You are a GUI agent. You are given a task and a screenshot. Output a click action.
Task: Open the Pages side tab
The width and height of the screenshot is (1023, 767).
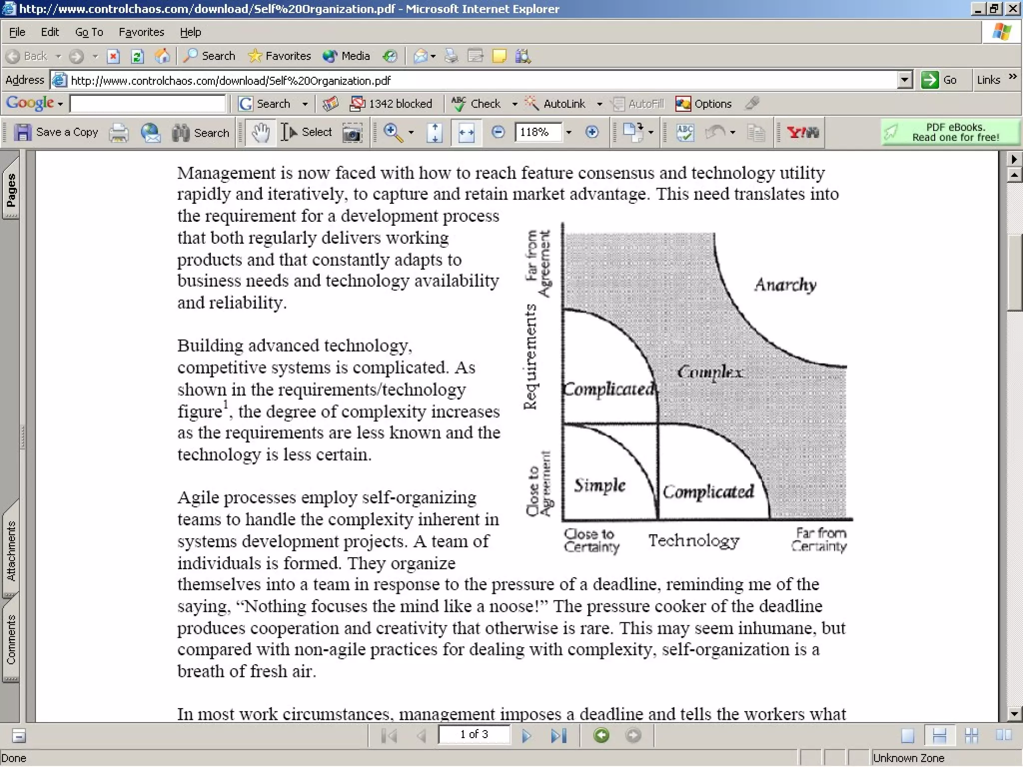pos(11,190)
